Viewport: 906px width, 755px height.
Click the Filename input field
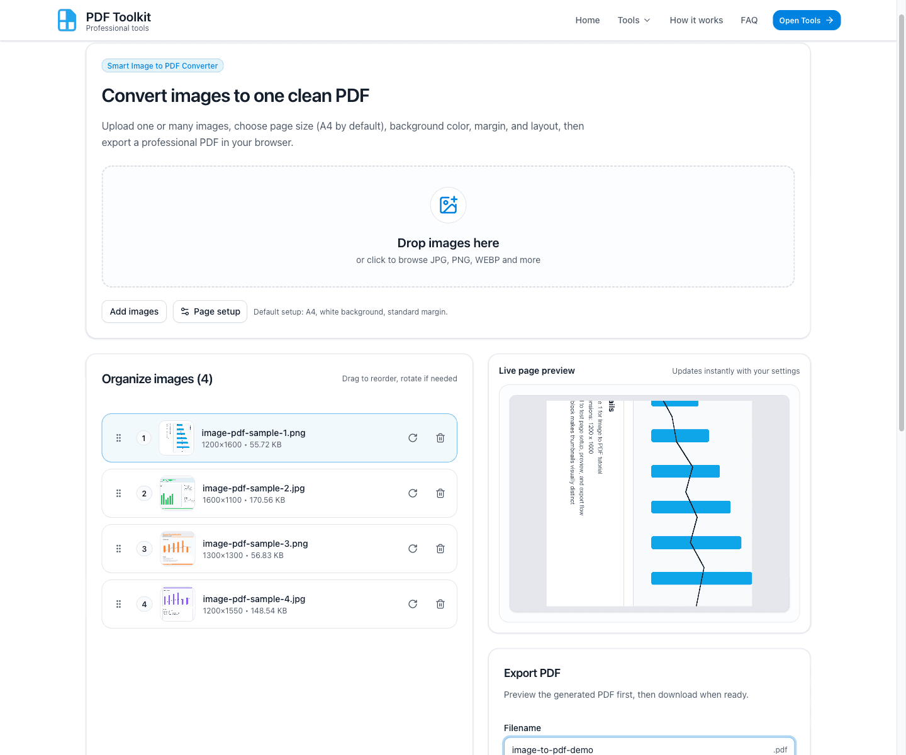click(x=639, y=749)
